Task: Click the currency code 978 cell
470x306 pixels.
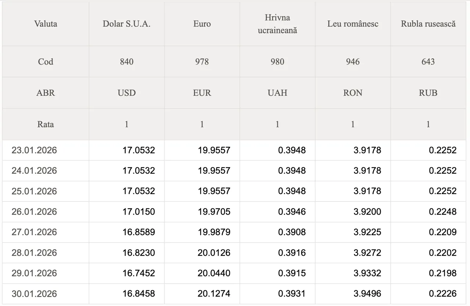Action: point(202,62)
